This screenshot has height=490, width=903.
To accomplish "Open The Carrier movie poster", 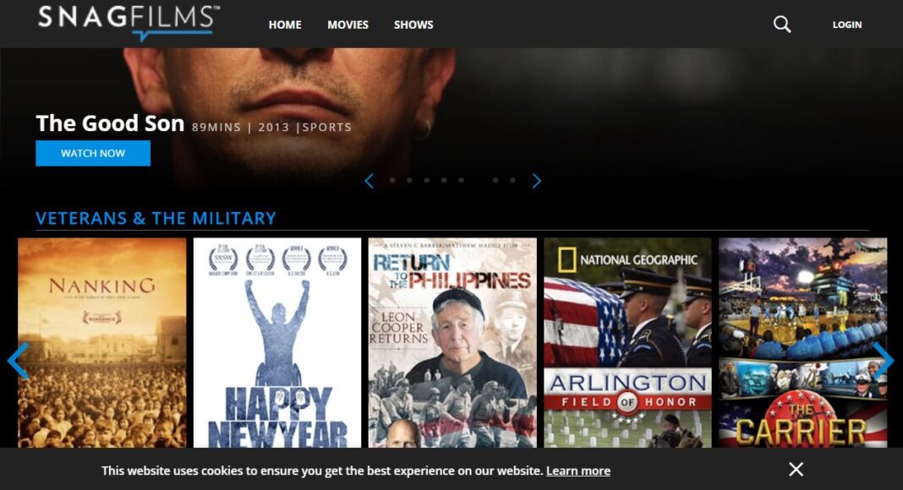I will (802, 343).
